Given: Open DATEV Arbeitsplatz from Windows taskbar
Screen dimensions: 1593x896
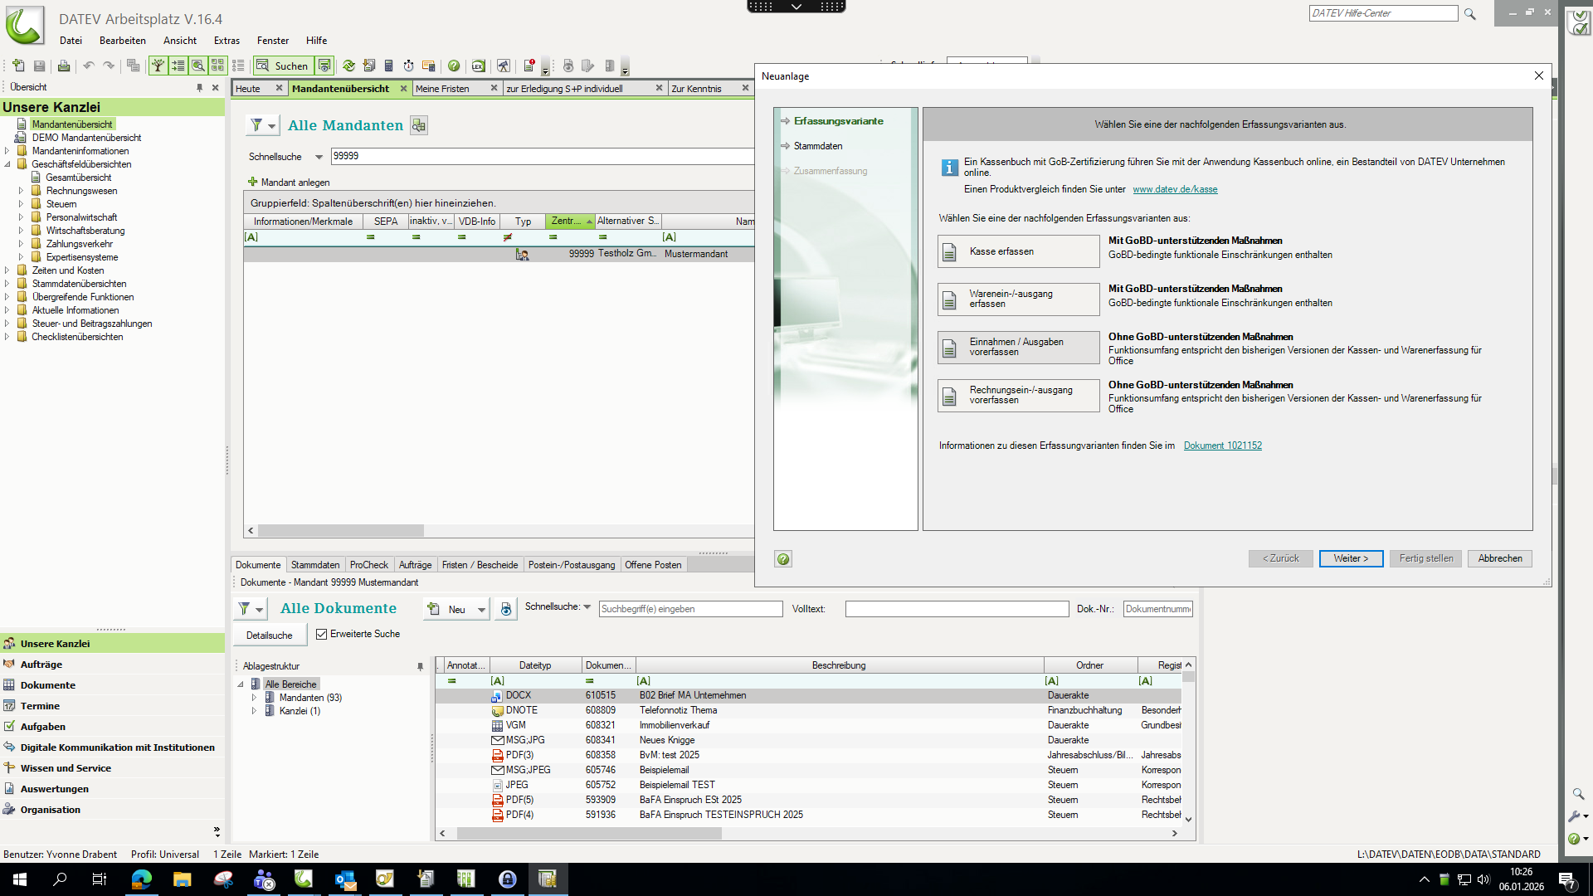Looking at the screenshot, I should (304, 879).
